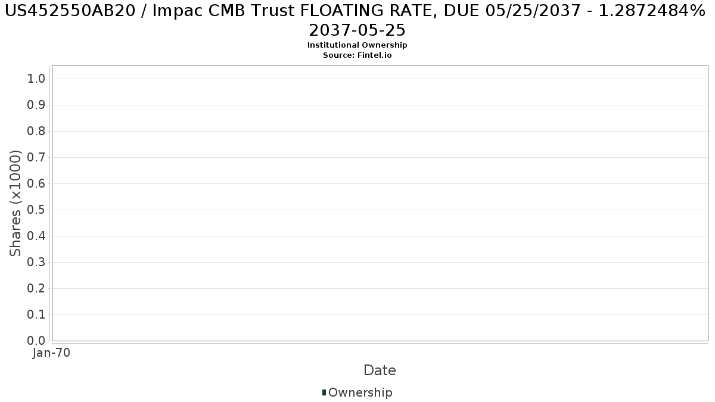Click the 0.6 y-axis tick label

[x=37, y=183]
